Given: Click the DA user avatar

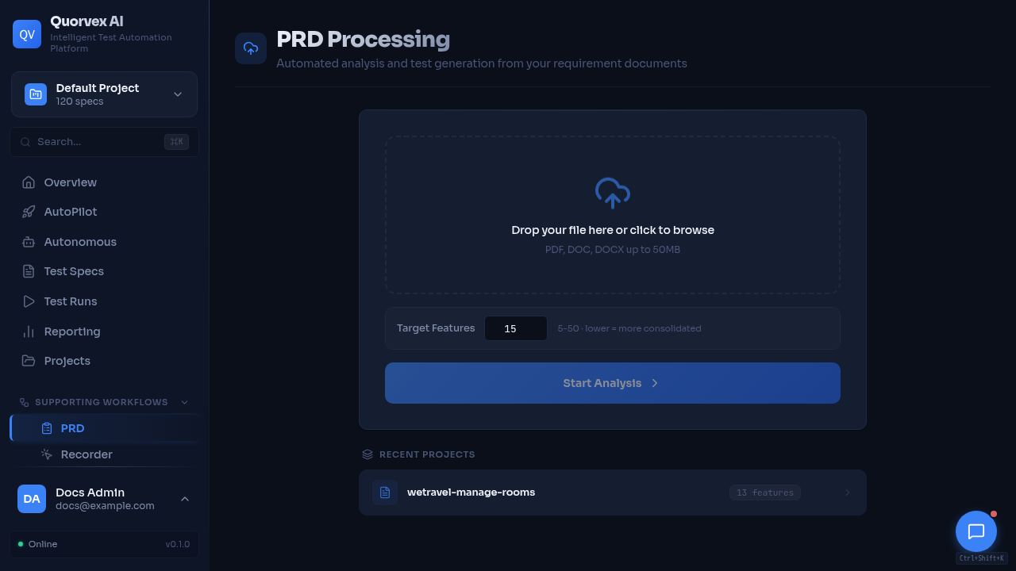Looking at the screenshot, I should pos(32,499).
